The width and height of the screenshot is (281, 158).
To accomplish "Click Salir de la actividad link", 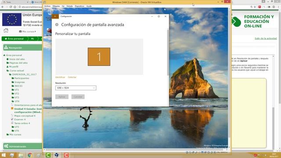I will tap(266, 39).
